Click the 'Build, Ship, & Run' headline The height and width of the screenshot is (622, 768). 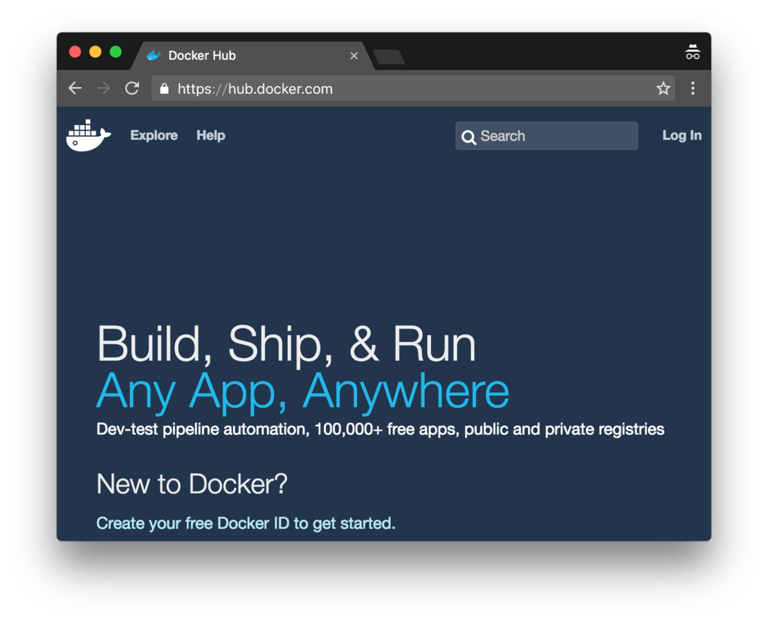coord(286,345)
